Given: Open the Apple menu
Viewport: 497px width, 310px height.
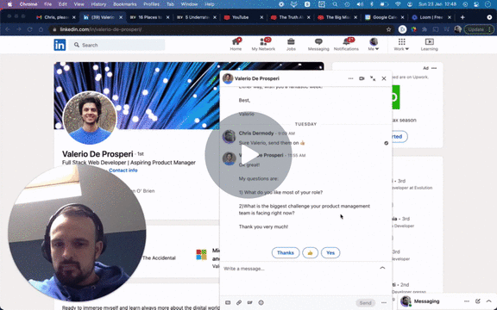Looking at the screenshot, I should click(9, 4).
